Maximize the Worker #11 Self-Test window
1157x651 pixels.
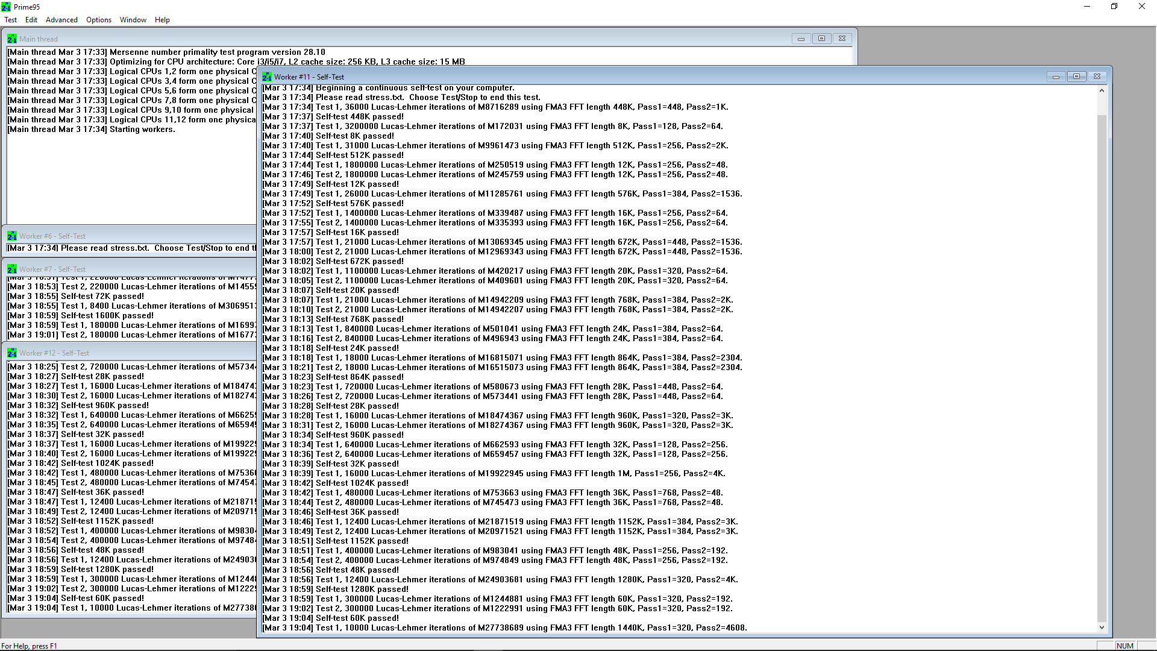pyautogui.click(x=1076, y=77)
